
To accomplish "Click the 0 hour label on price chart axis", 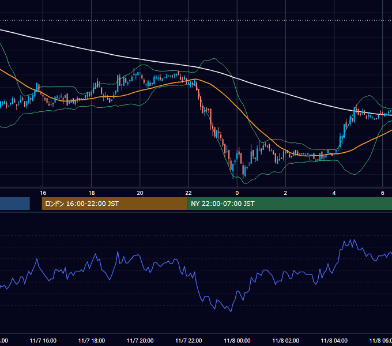I will pyautogui.click(x=237, y=193).
